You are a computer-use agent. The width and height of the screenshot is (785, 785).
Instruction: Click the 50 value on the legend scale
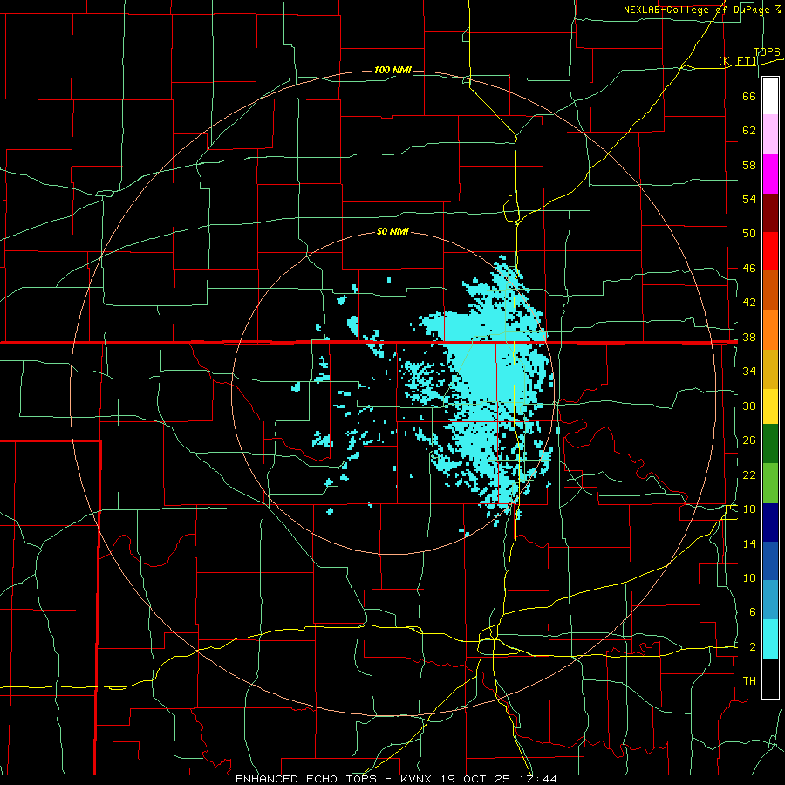point(749,233)
